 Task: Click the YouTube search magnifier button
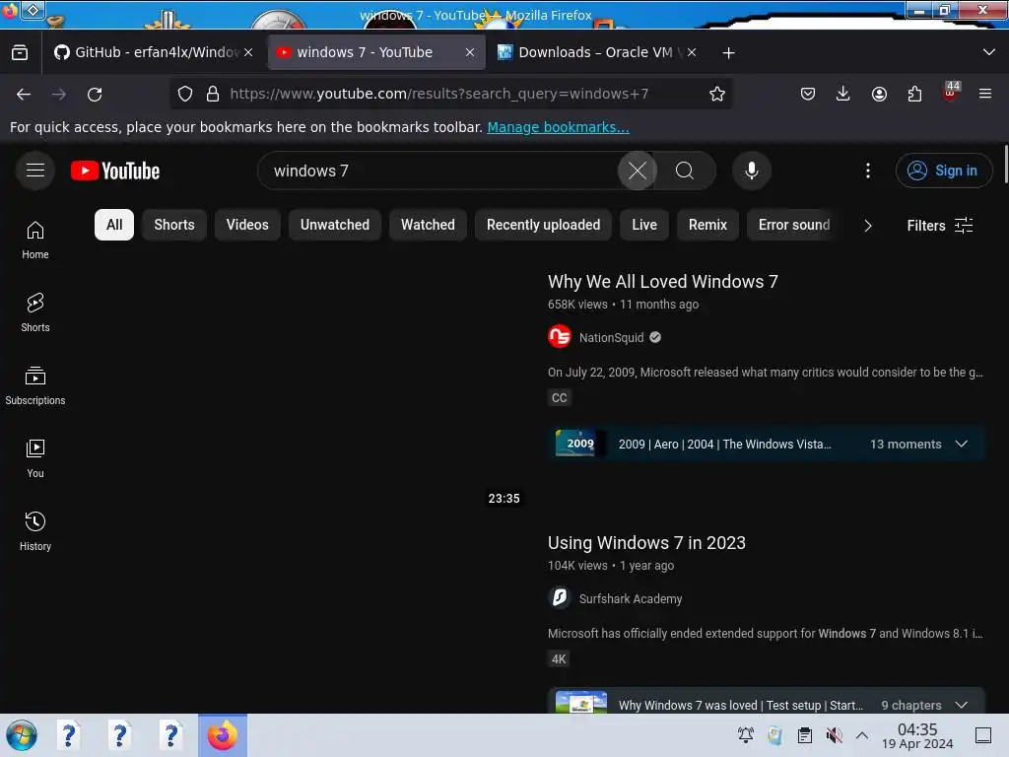pyautogui.click(x=685, y=171)
